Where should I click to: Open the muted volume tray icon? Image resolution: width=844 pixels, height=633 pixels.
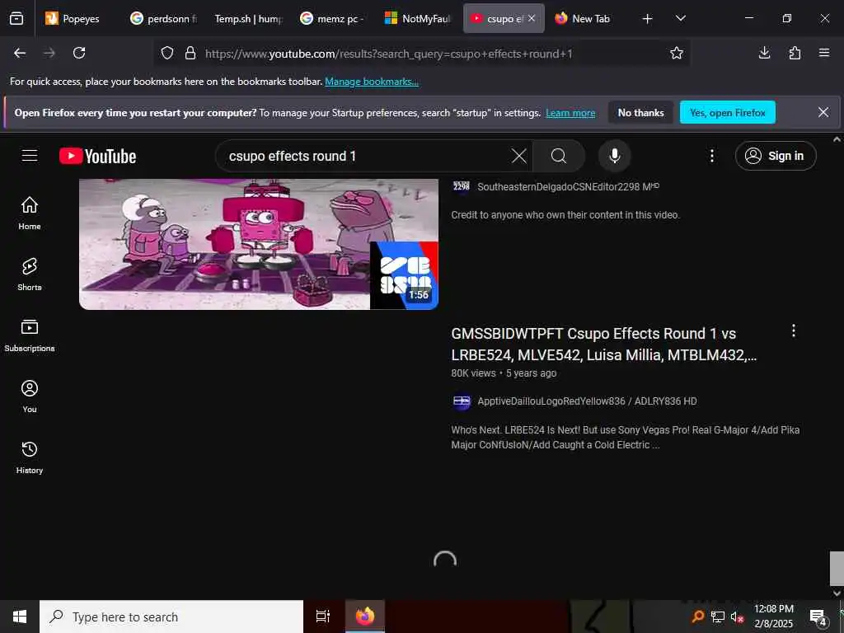(x=737, y=617)
